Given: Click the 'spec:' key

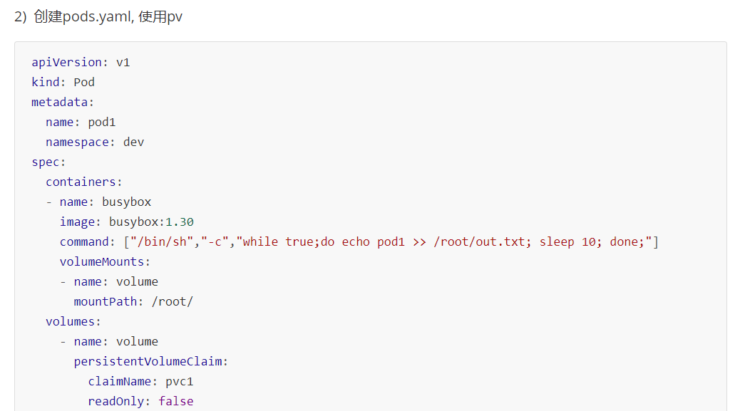Looking at the screenshot, I should coord(48,162).
